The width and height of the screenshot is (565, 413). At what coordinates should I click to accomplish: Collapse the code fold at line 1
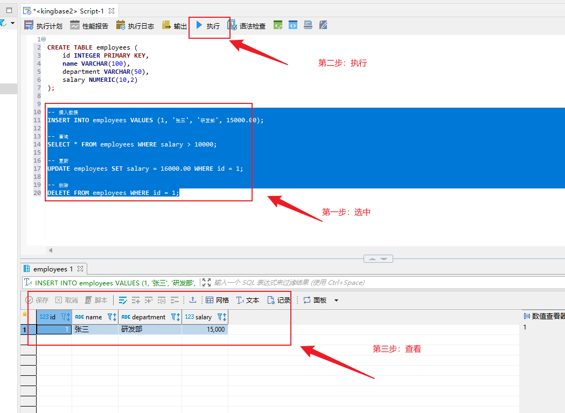tap(43, 39)
